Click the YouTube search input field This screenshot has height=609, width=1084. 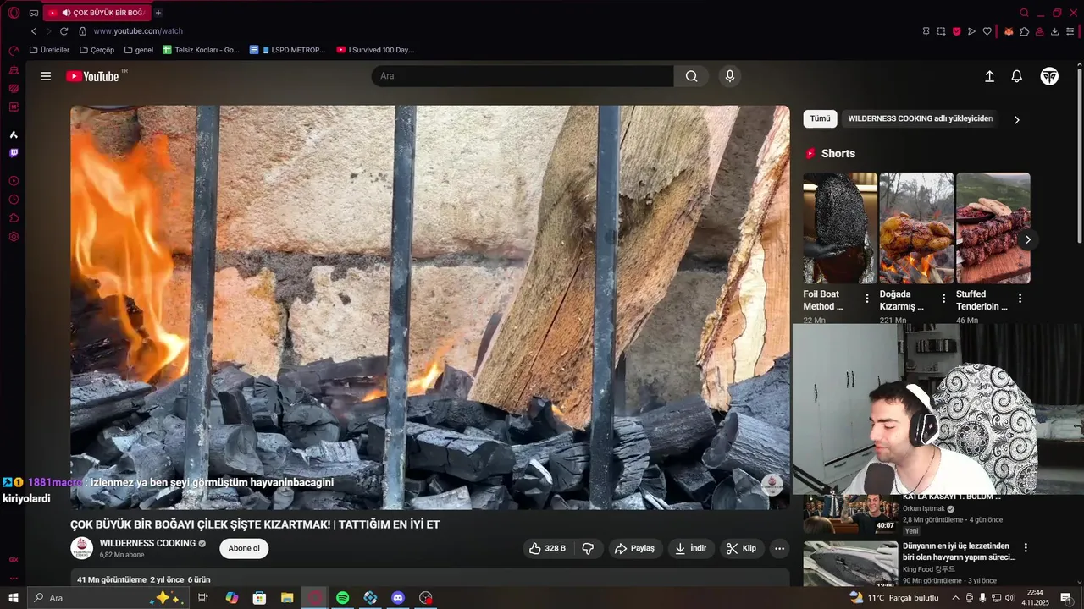(x=523, y=76)
